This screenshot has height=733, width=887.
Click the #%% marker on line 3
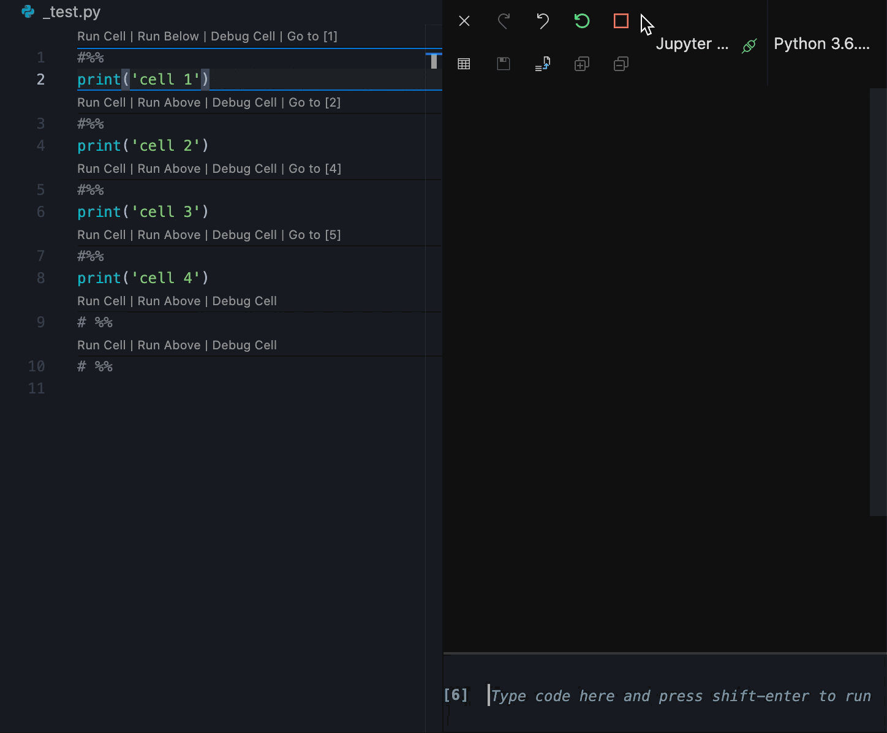[91, 124]
